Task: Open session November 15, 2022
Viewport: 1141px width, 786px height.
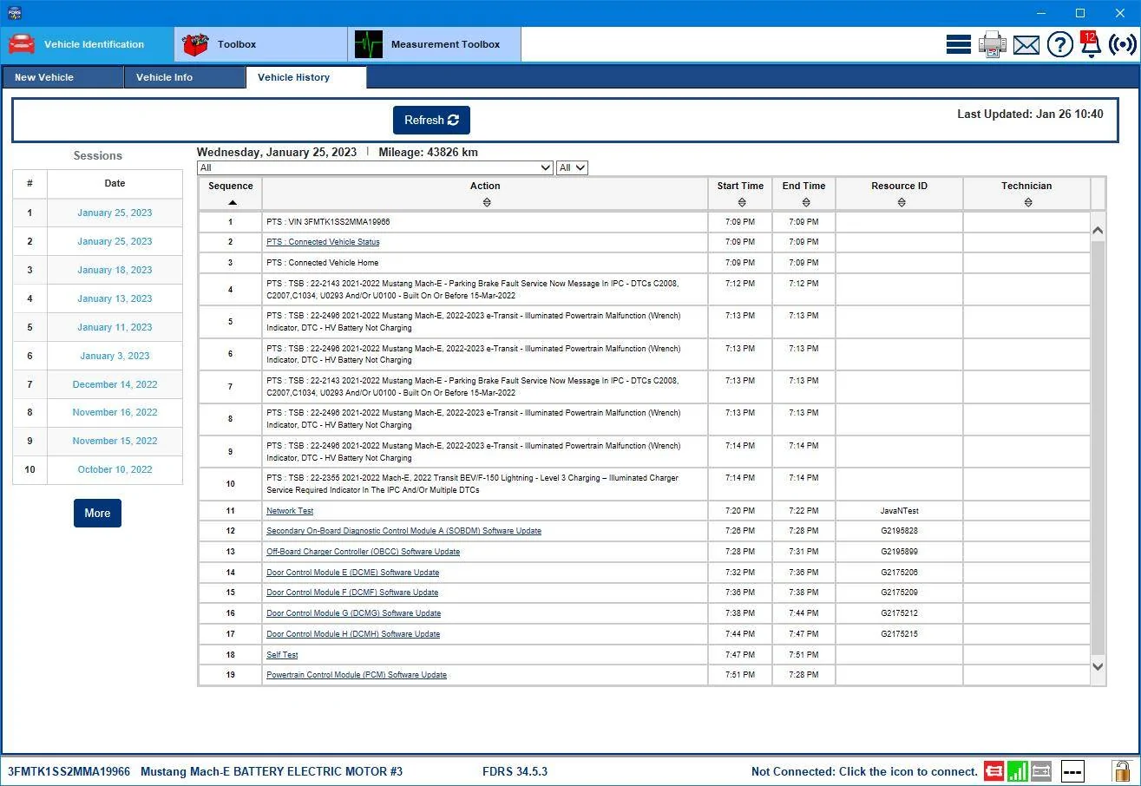Action: [x=115, y=441]
